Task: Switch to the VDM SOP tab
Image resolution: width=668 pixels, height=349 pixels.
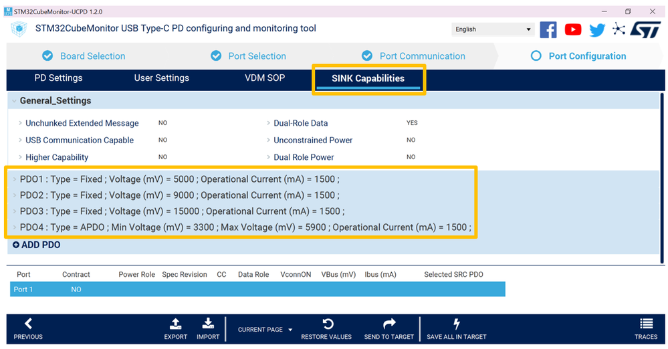Action: click(265, 78)
